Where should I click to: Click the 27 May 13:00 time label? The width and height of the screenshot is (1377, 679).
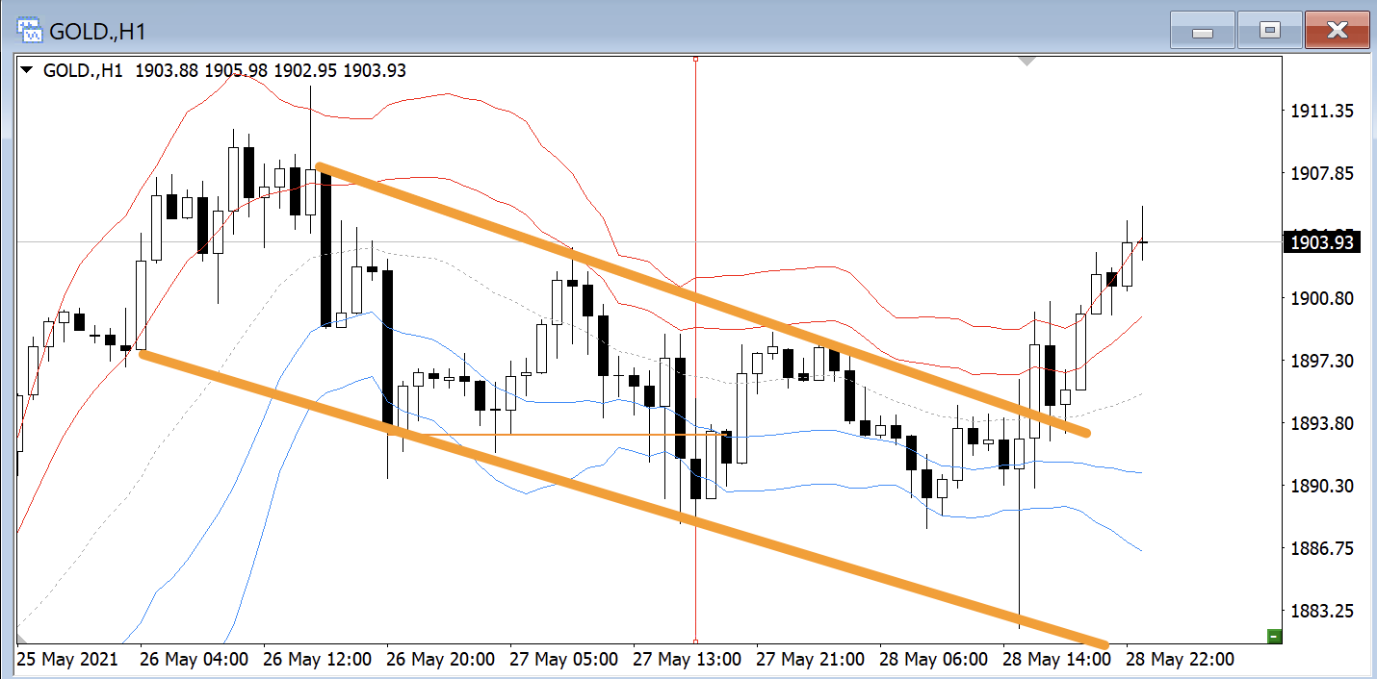click(687, 660)
